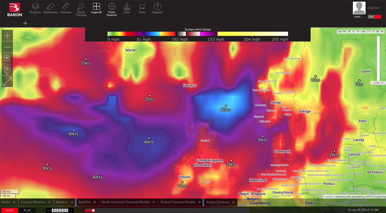Add a new pane with the plus below logo
Viewport: 386px width, 213px height.
coord(25,23)
